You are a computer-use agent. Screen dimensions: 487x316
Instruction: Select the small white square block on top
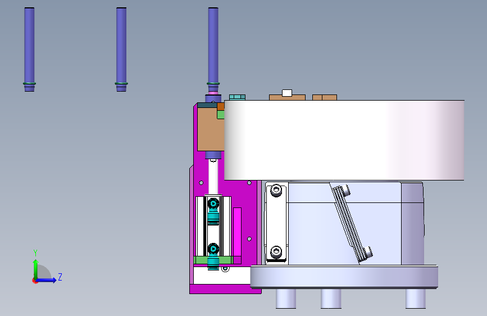(x=286, y=93)
